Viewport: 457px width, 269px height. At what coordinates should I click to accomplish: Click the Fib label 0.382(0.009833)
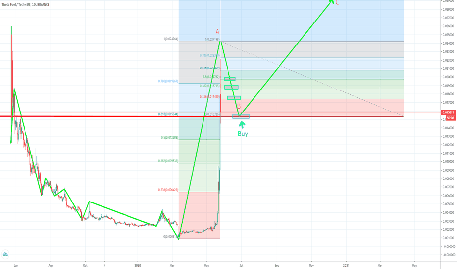168,161
